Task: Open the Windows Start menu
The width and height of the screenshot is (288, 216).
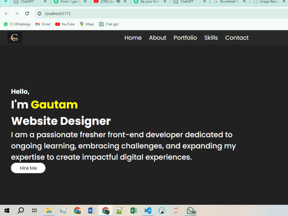Action: pyautogui.click(x=7, y=211)
